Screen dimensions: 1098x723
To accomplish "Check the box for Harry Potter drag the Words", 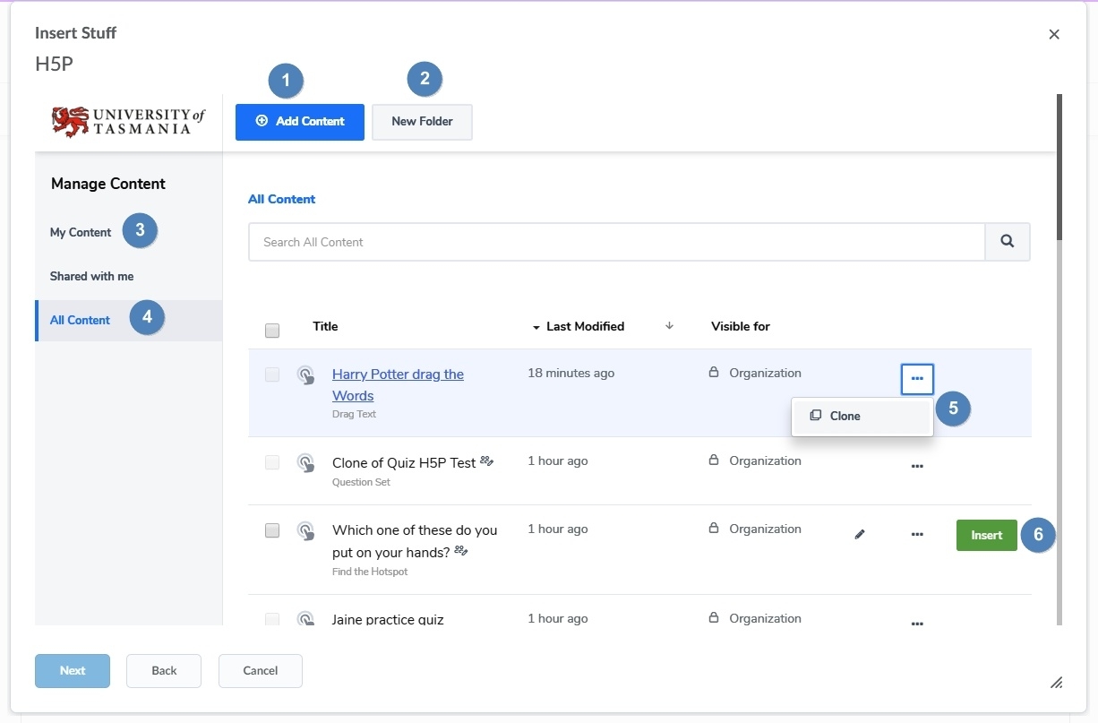I will point(272,374).
